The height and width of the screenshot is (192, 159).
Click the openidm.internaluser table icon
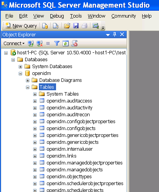pyautogui.click(x=42, y=149)
